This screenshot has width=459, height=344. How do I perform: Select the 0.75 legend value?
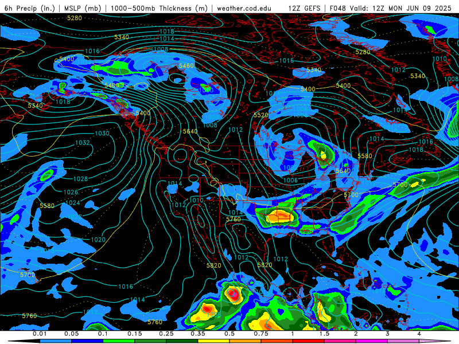click(x=261, y=334)
